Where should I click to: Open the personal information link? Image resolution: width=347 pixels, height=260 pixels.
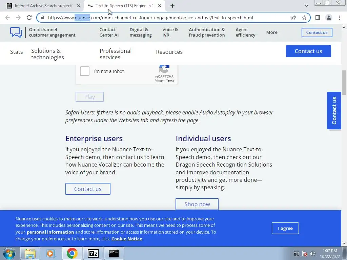tap(50, 232)
